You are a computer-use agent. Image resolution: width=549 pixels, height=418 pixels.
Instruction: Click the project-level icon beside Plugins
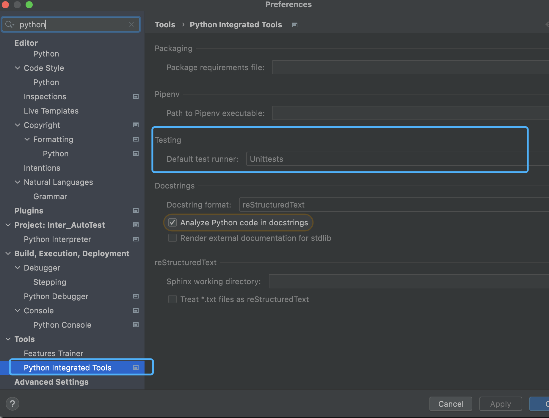click(136, 210)
